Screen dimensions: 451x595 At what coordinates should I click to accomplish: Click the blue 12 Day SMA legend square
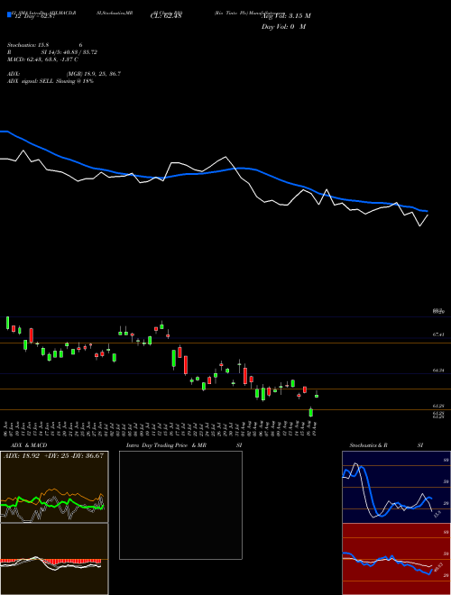10,14
